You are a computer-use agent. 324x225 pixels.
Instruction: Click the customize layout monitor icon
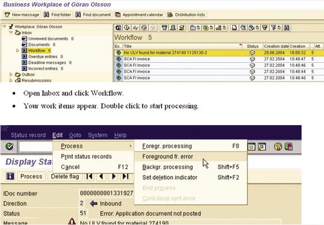pyautogui.click(x=289, y=147)
